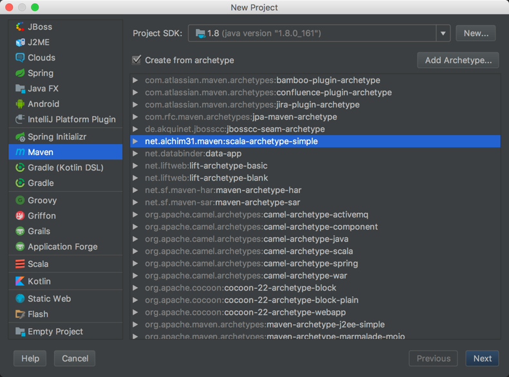The height and width of the screenshot is (377, 509).
Task: Click the Previous button
Action: pyautogui.click(x=434, y=358)
